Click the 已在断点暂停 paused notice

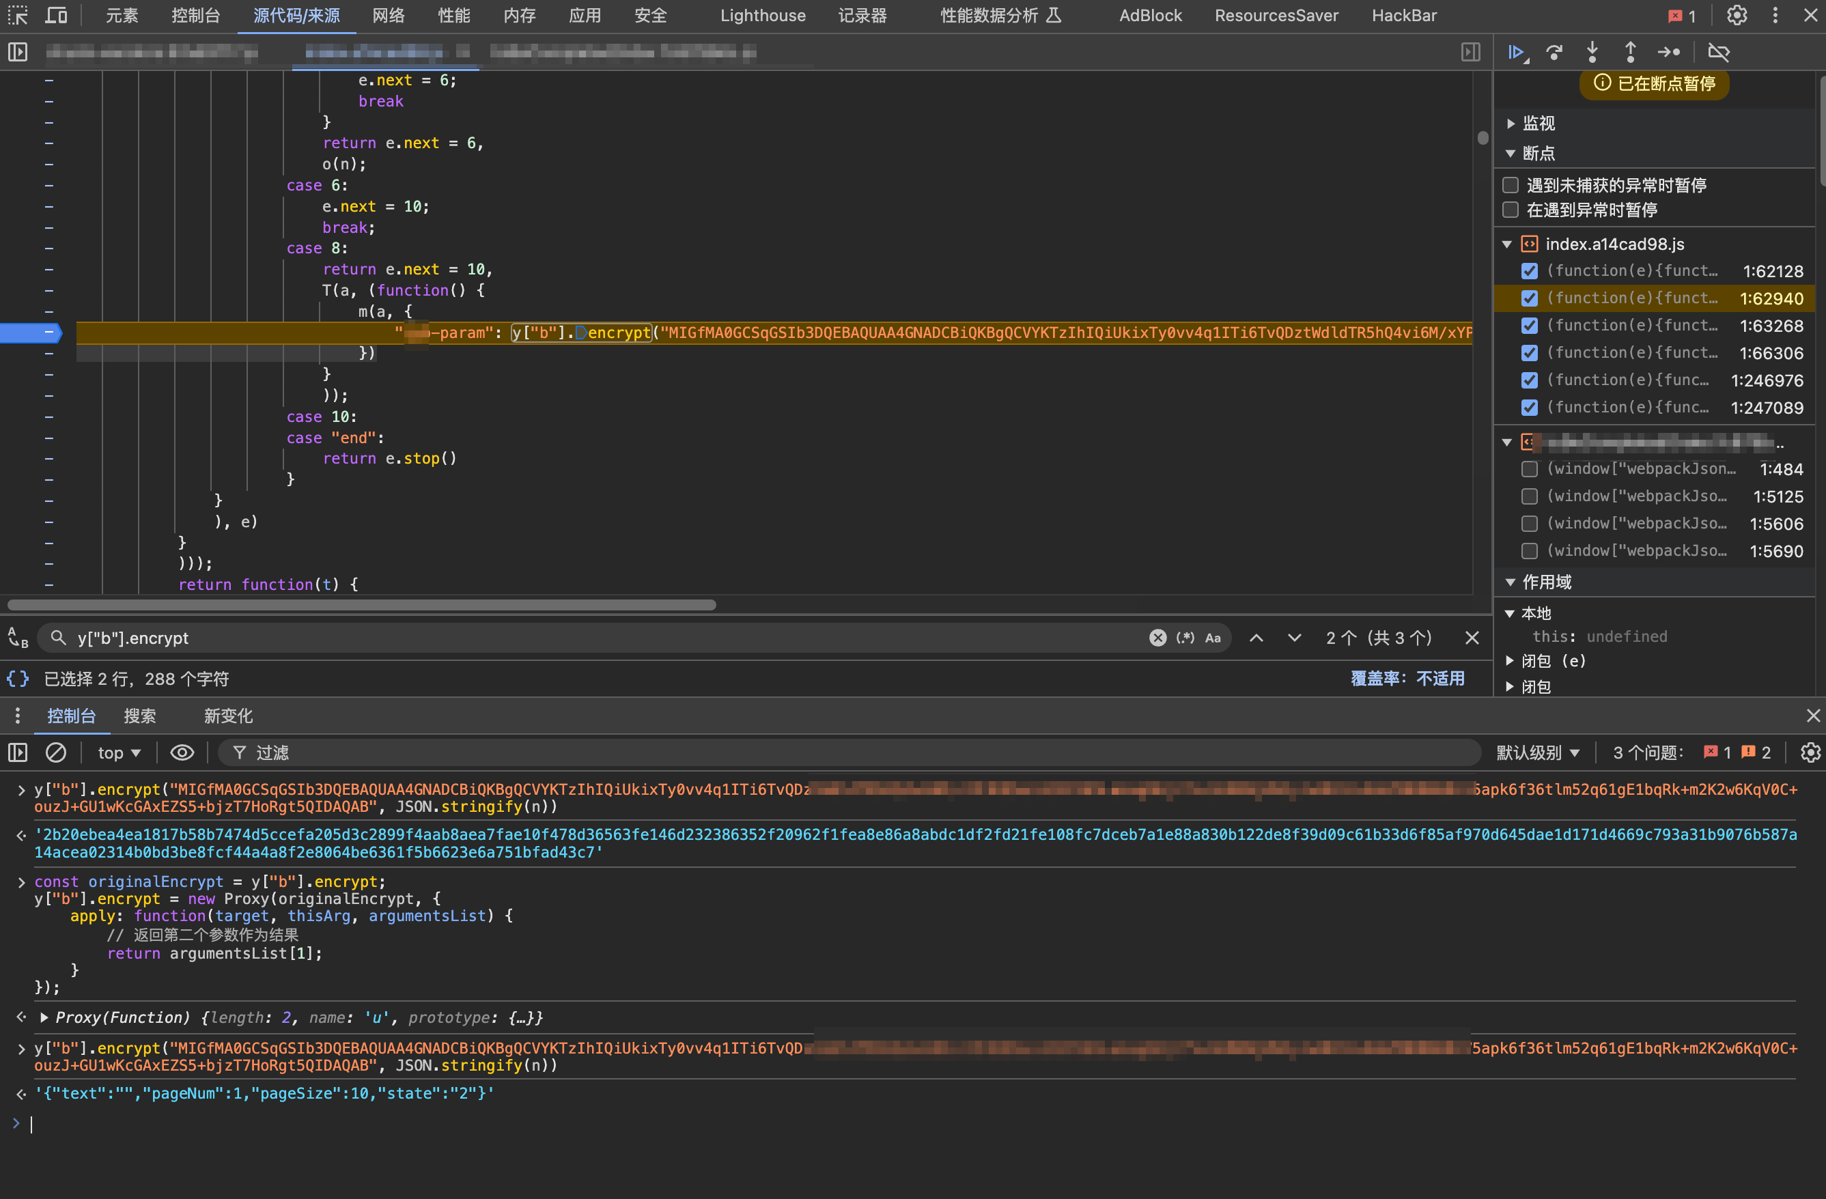point(1654,83)
